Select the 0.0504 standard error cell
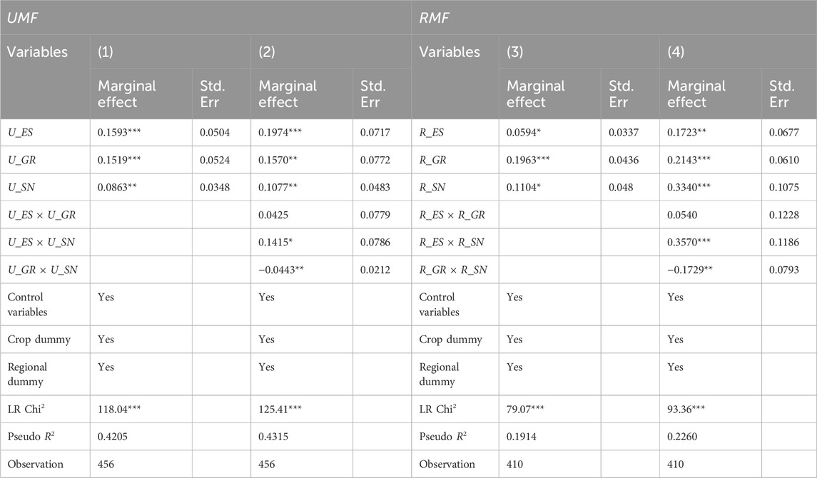Image resolution: width=817 pixels, height=478 pixels. coord(215,133)
